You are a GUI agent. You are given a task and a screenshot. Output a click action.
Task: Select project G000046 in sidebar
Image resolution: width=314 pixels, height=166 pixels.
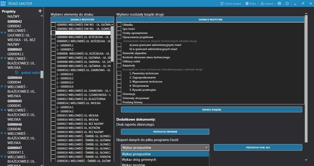[15, 124]
